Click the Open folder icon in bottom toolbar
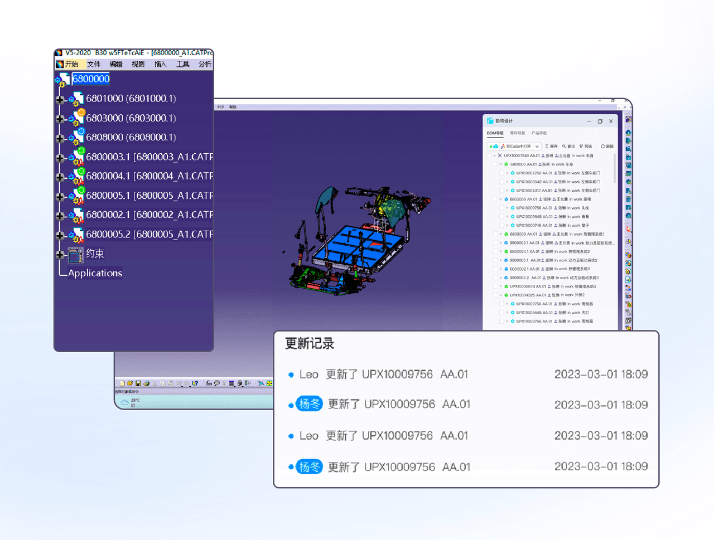Viewport: 714px width, 540px height. [130, 383]
